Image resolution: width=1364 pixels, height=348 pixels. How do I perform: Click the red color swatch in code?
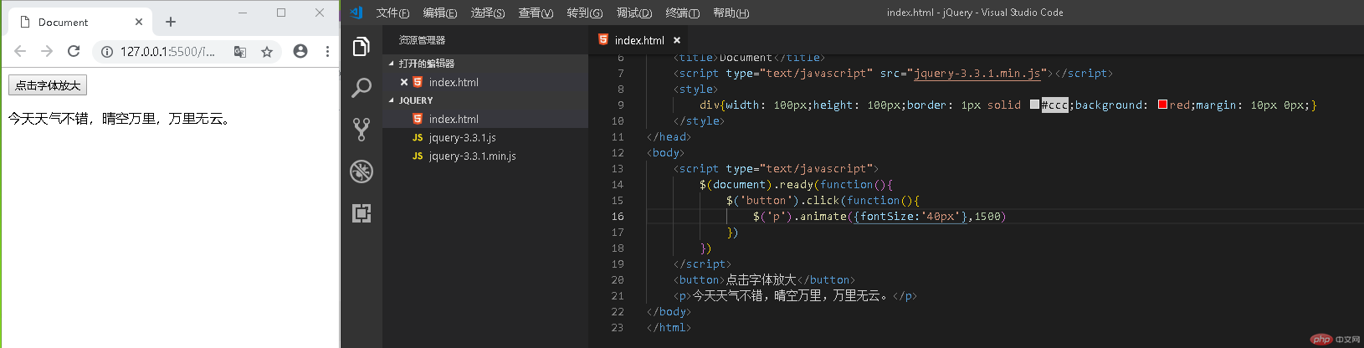pyautogui.click(x=1162, y=105)
